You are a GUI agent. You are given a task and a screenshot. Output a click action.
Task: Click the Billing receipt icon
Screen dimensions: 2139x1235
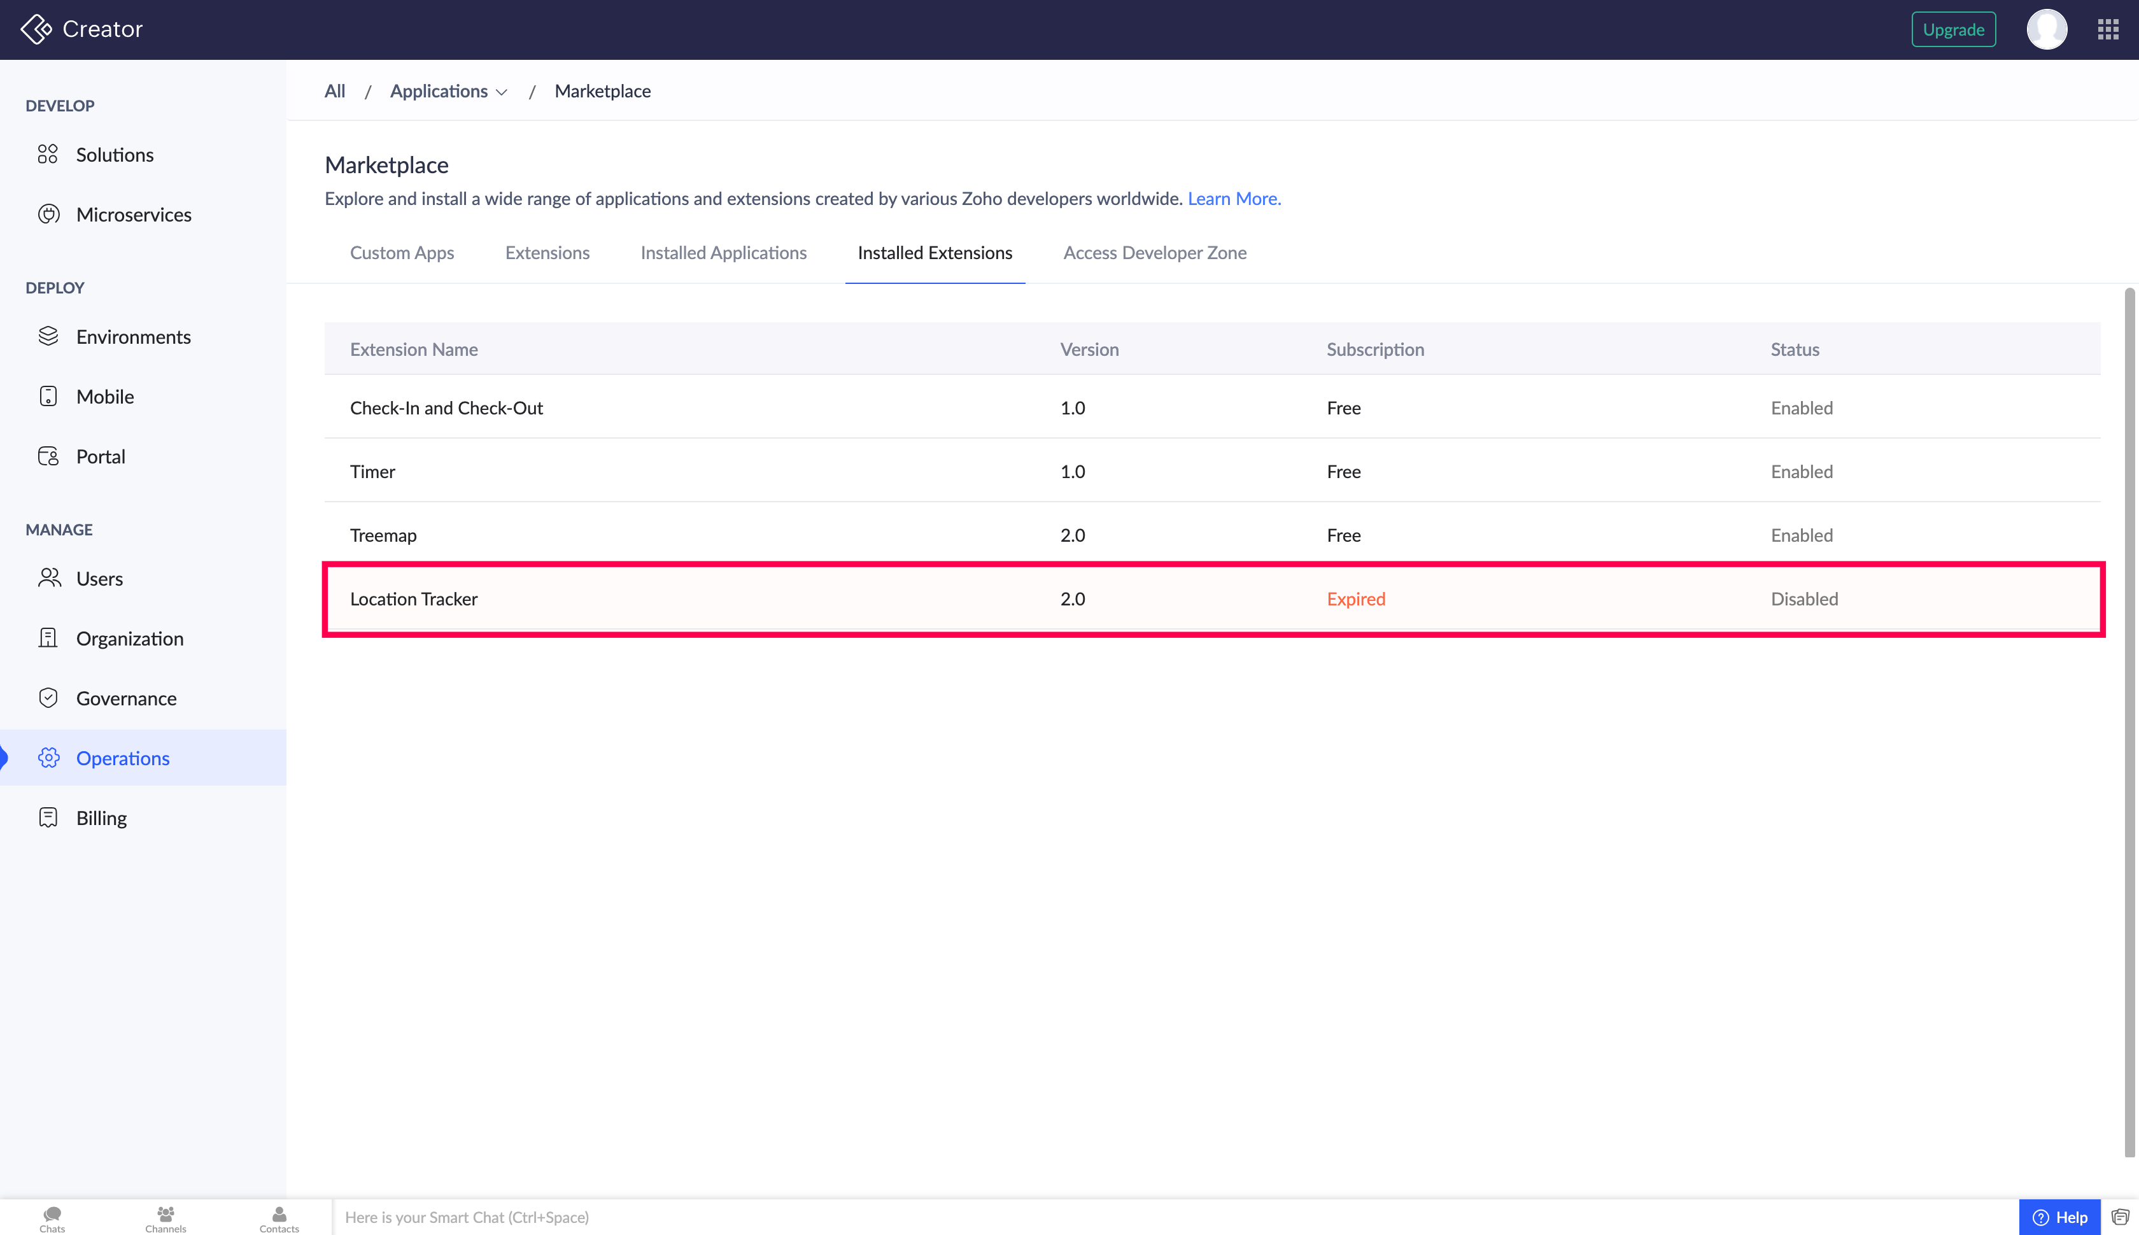48,817
